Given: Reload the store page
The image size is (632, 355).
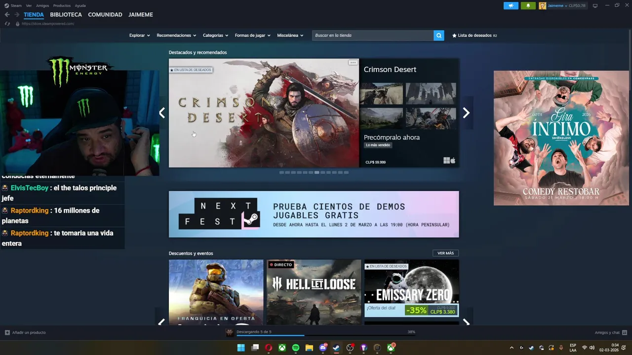Looking at the screenshot, I should (7, 24).
